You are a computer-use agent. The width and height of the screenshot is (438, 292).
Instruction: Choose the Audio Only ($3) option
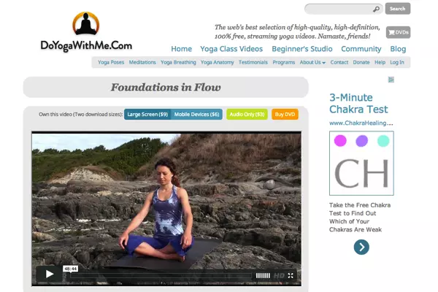(x=247, y=115)
